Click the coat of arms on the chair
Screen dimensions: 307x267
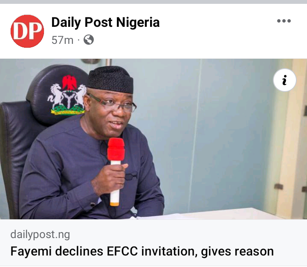point(67,95)
